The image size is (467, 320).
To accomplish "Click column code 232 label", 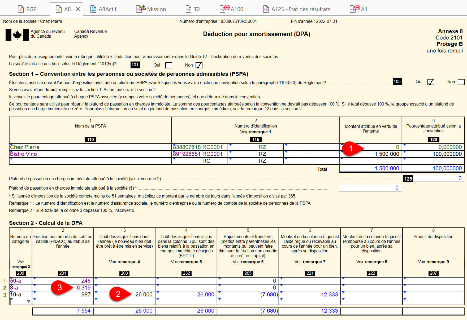I will [x=186, y=273].
